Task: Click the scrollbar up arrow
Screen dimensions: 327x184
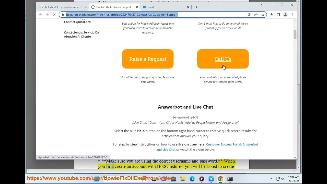Action: pyautogui.click(x=295, y=20)
